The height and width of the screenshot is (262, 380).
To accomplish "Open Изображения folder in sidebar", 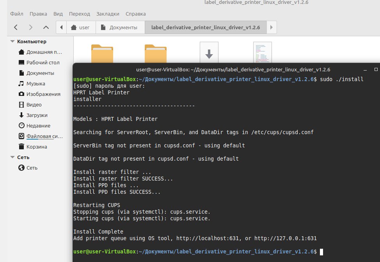I will coord(43,94).
